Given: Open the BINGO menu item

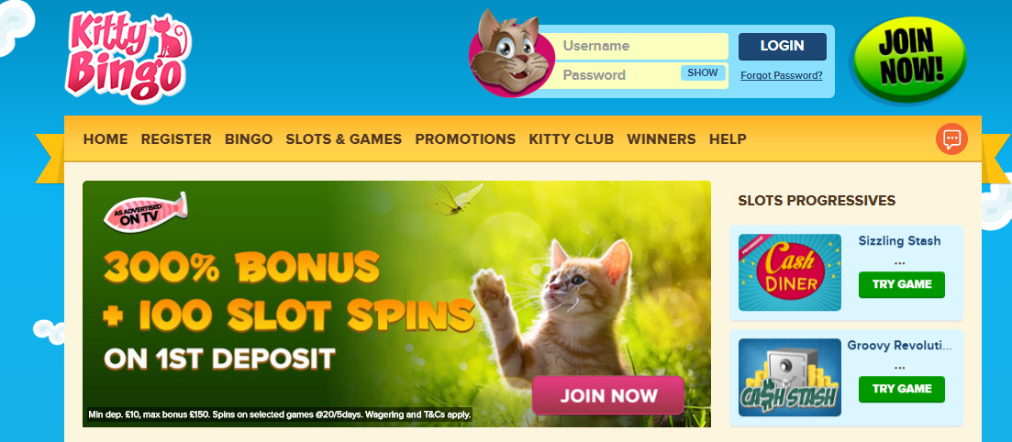Looking at the screenshot, I should click(x=249, y=138).
